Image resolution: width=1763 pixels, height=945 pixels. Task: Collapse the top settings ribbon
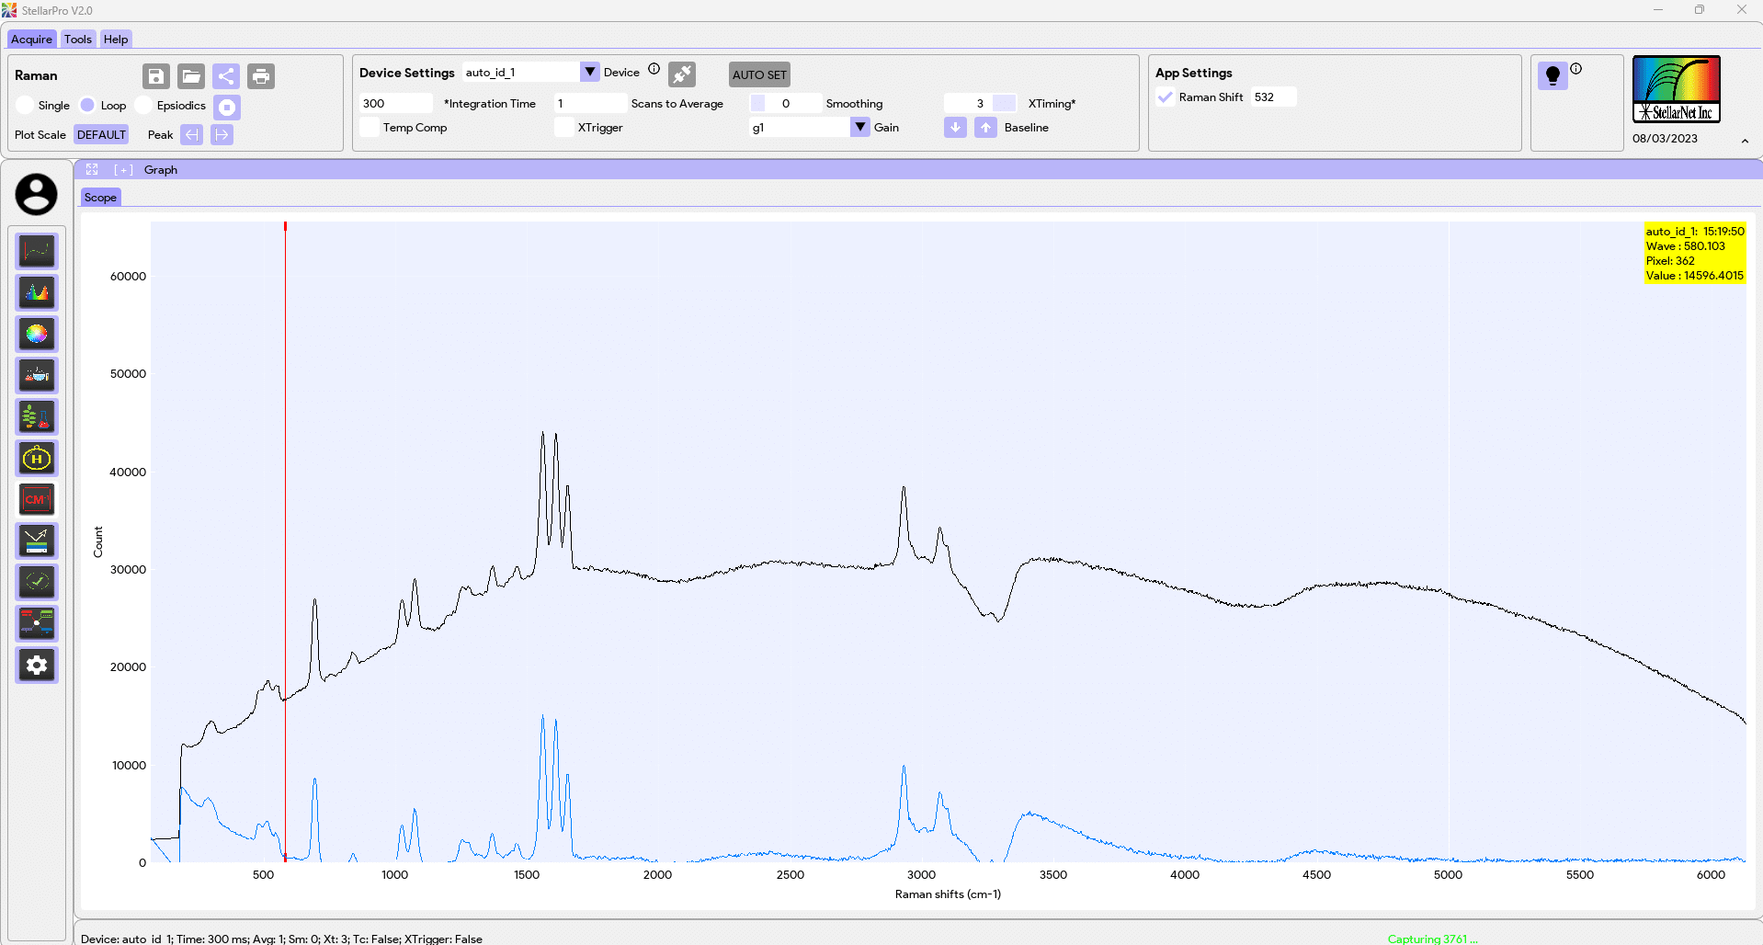click(x=1745, y=141)
